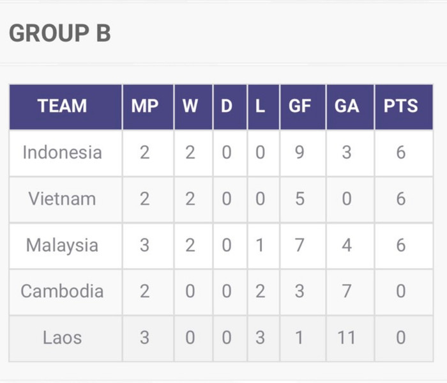447x383 pixels.
Task: Select the Cambodia team name
Action: 62,291
